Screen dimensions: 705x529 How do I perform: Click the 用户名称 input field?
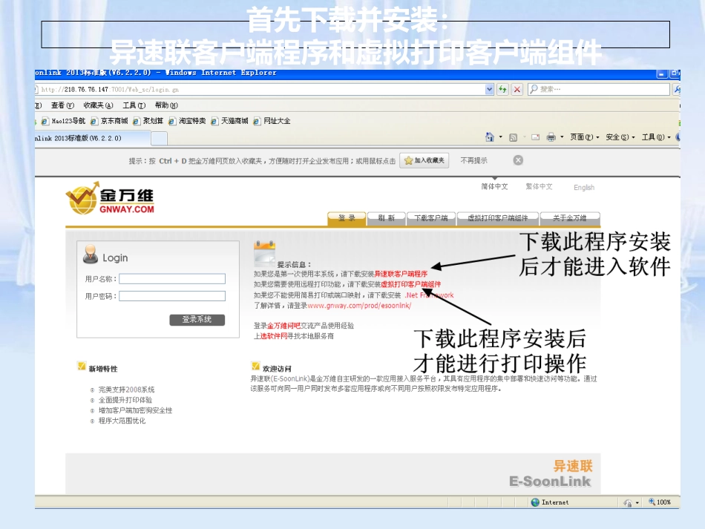[172, 279]
